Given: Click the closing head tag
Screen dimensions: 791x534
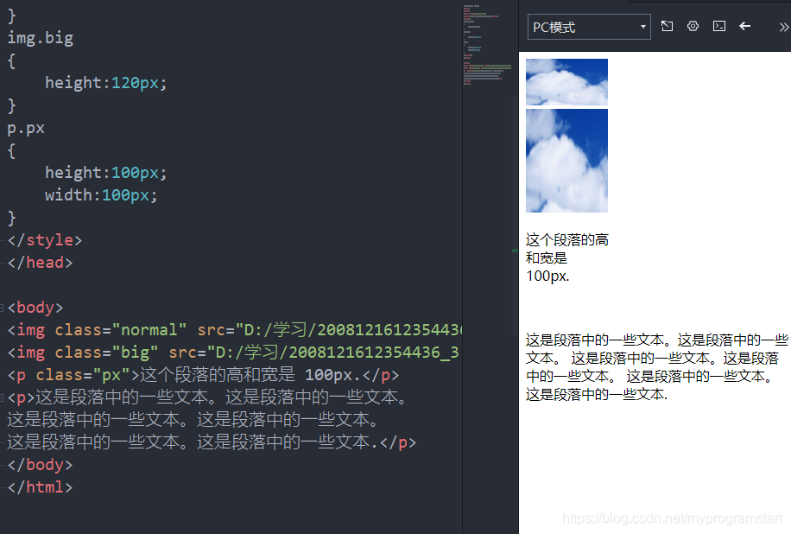Looking at the screenshot, I should click(41, 263).
